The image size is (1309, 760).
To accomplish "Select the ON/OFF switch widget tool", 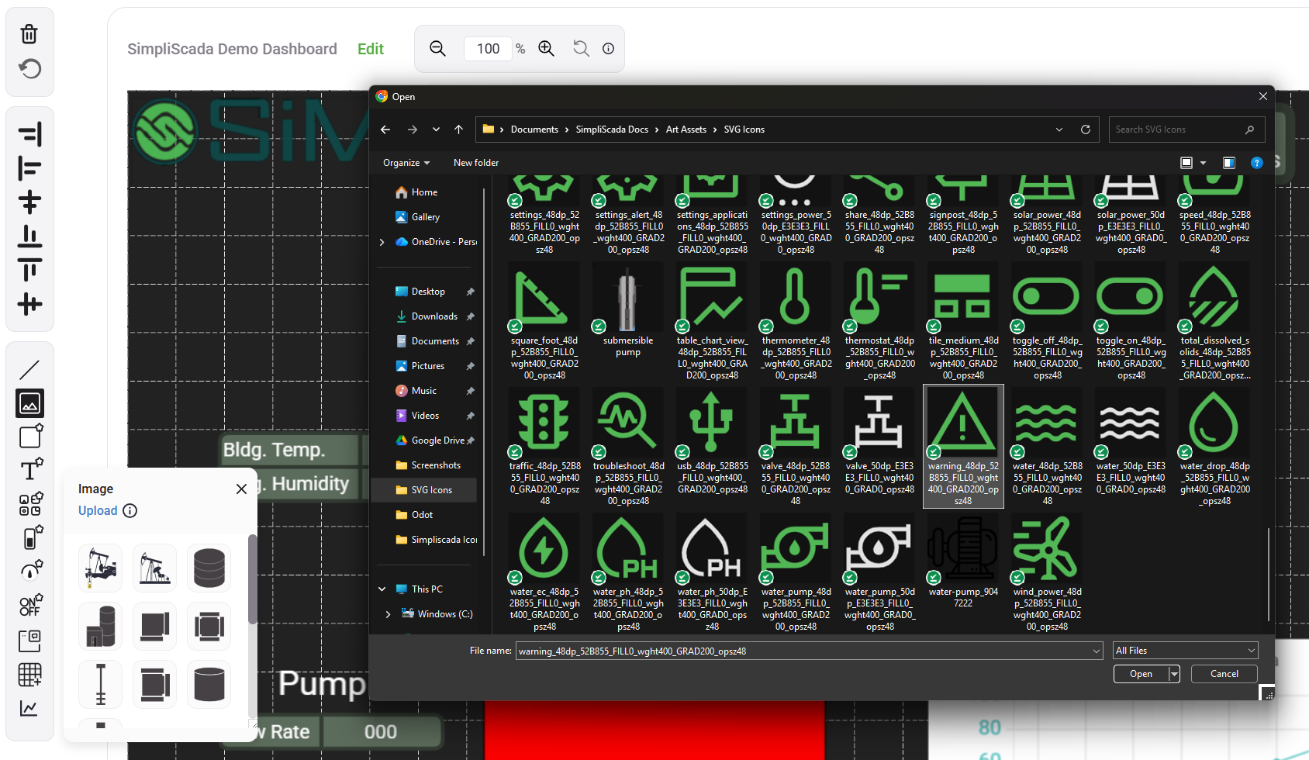I will [x=29, y=605].
